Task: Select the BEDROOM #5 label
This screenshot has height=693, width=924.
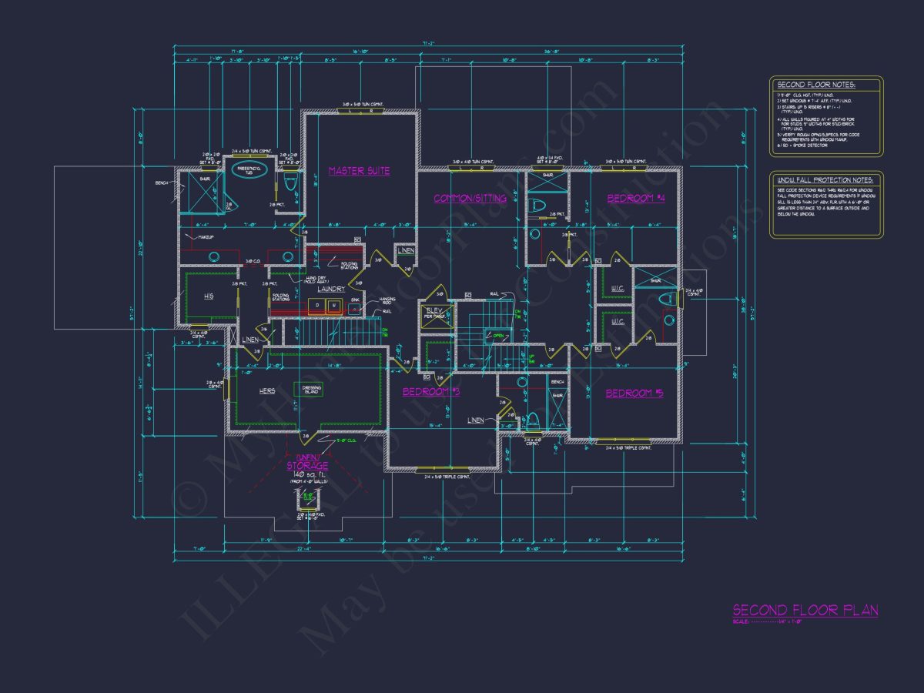Action: [634, 393]
